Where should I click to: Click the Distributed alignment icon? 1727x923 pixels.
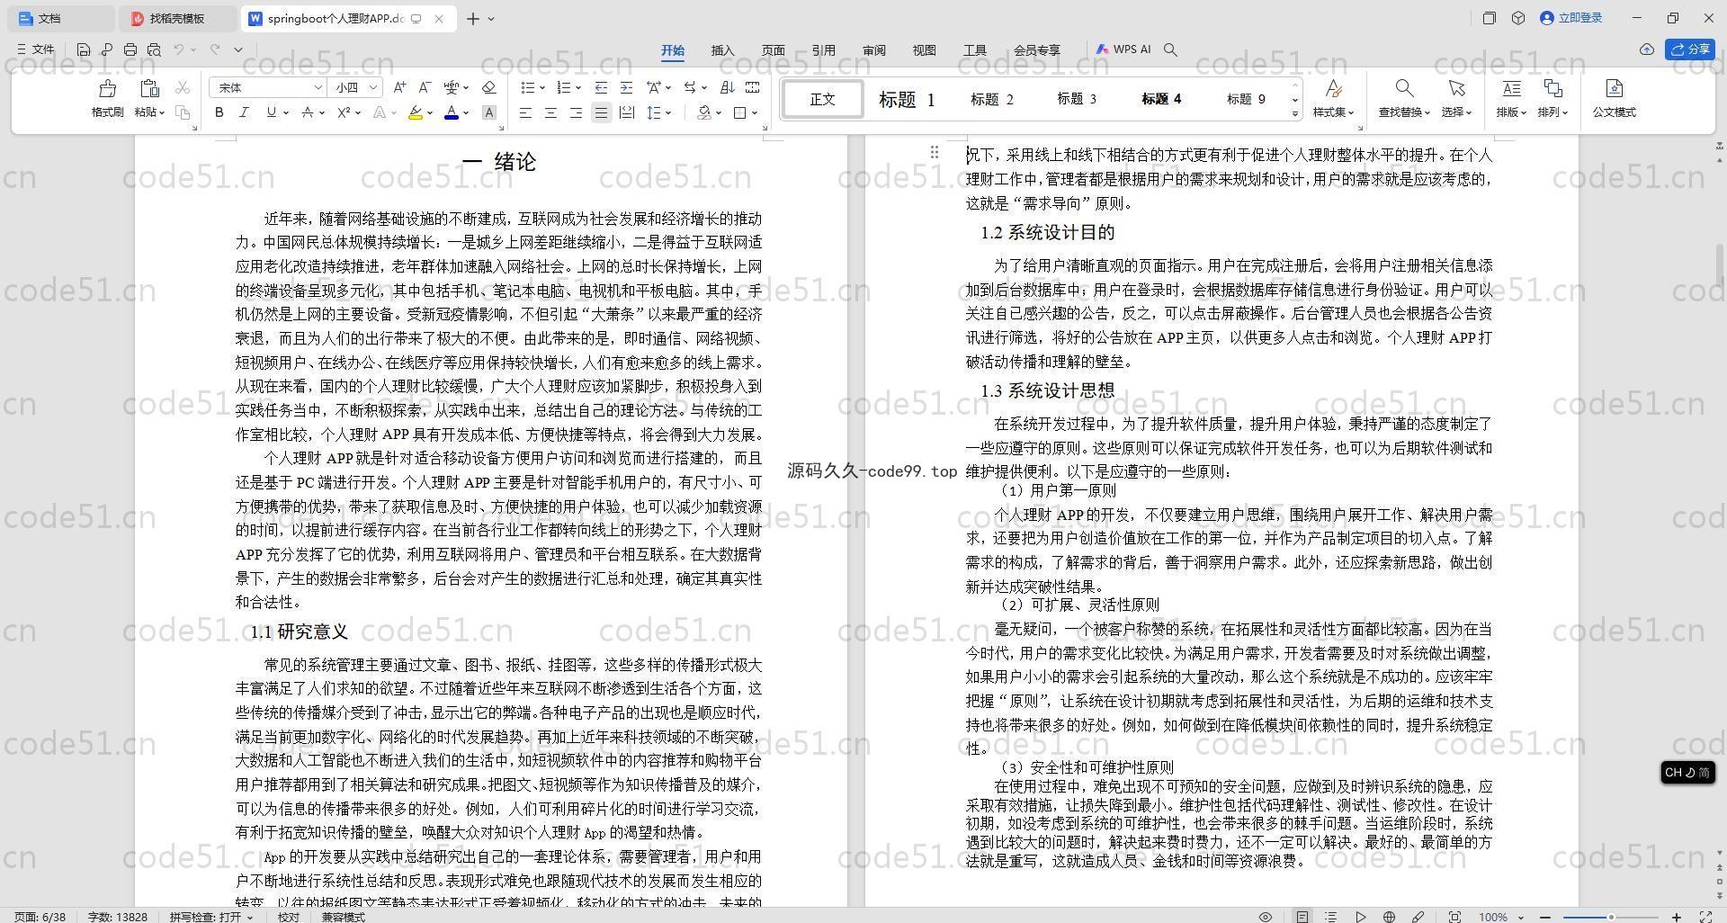tap(626, 112)
